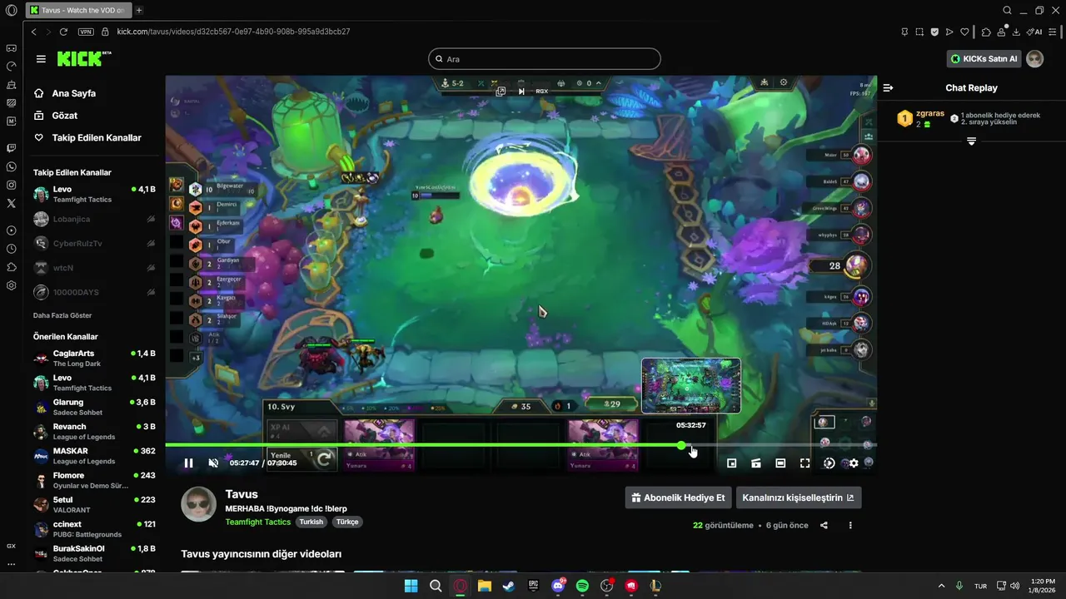Open Teamfight Tactics category link
The height and width of the screenshot is (599, 1066).
[x=257, y=522]
